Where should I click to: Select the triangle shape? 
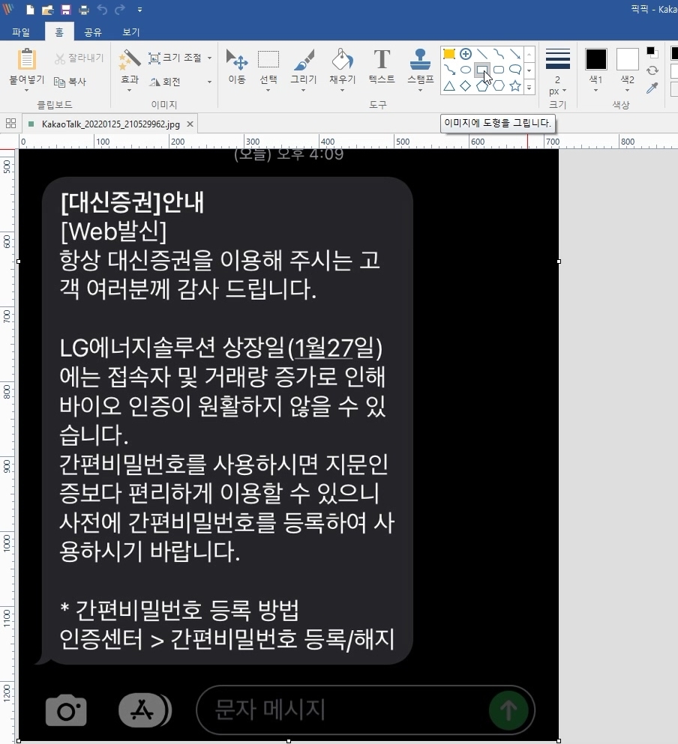click(x=449, y=86)
